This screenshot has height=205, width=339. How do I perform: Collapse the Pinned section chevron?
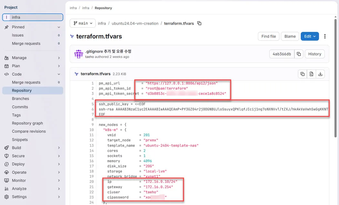pos(59,27)
